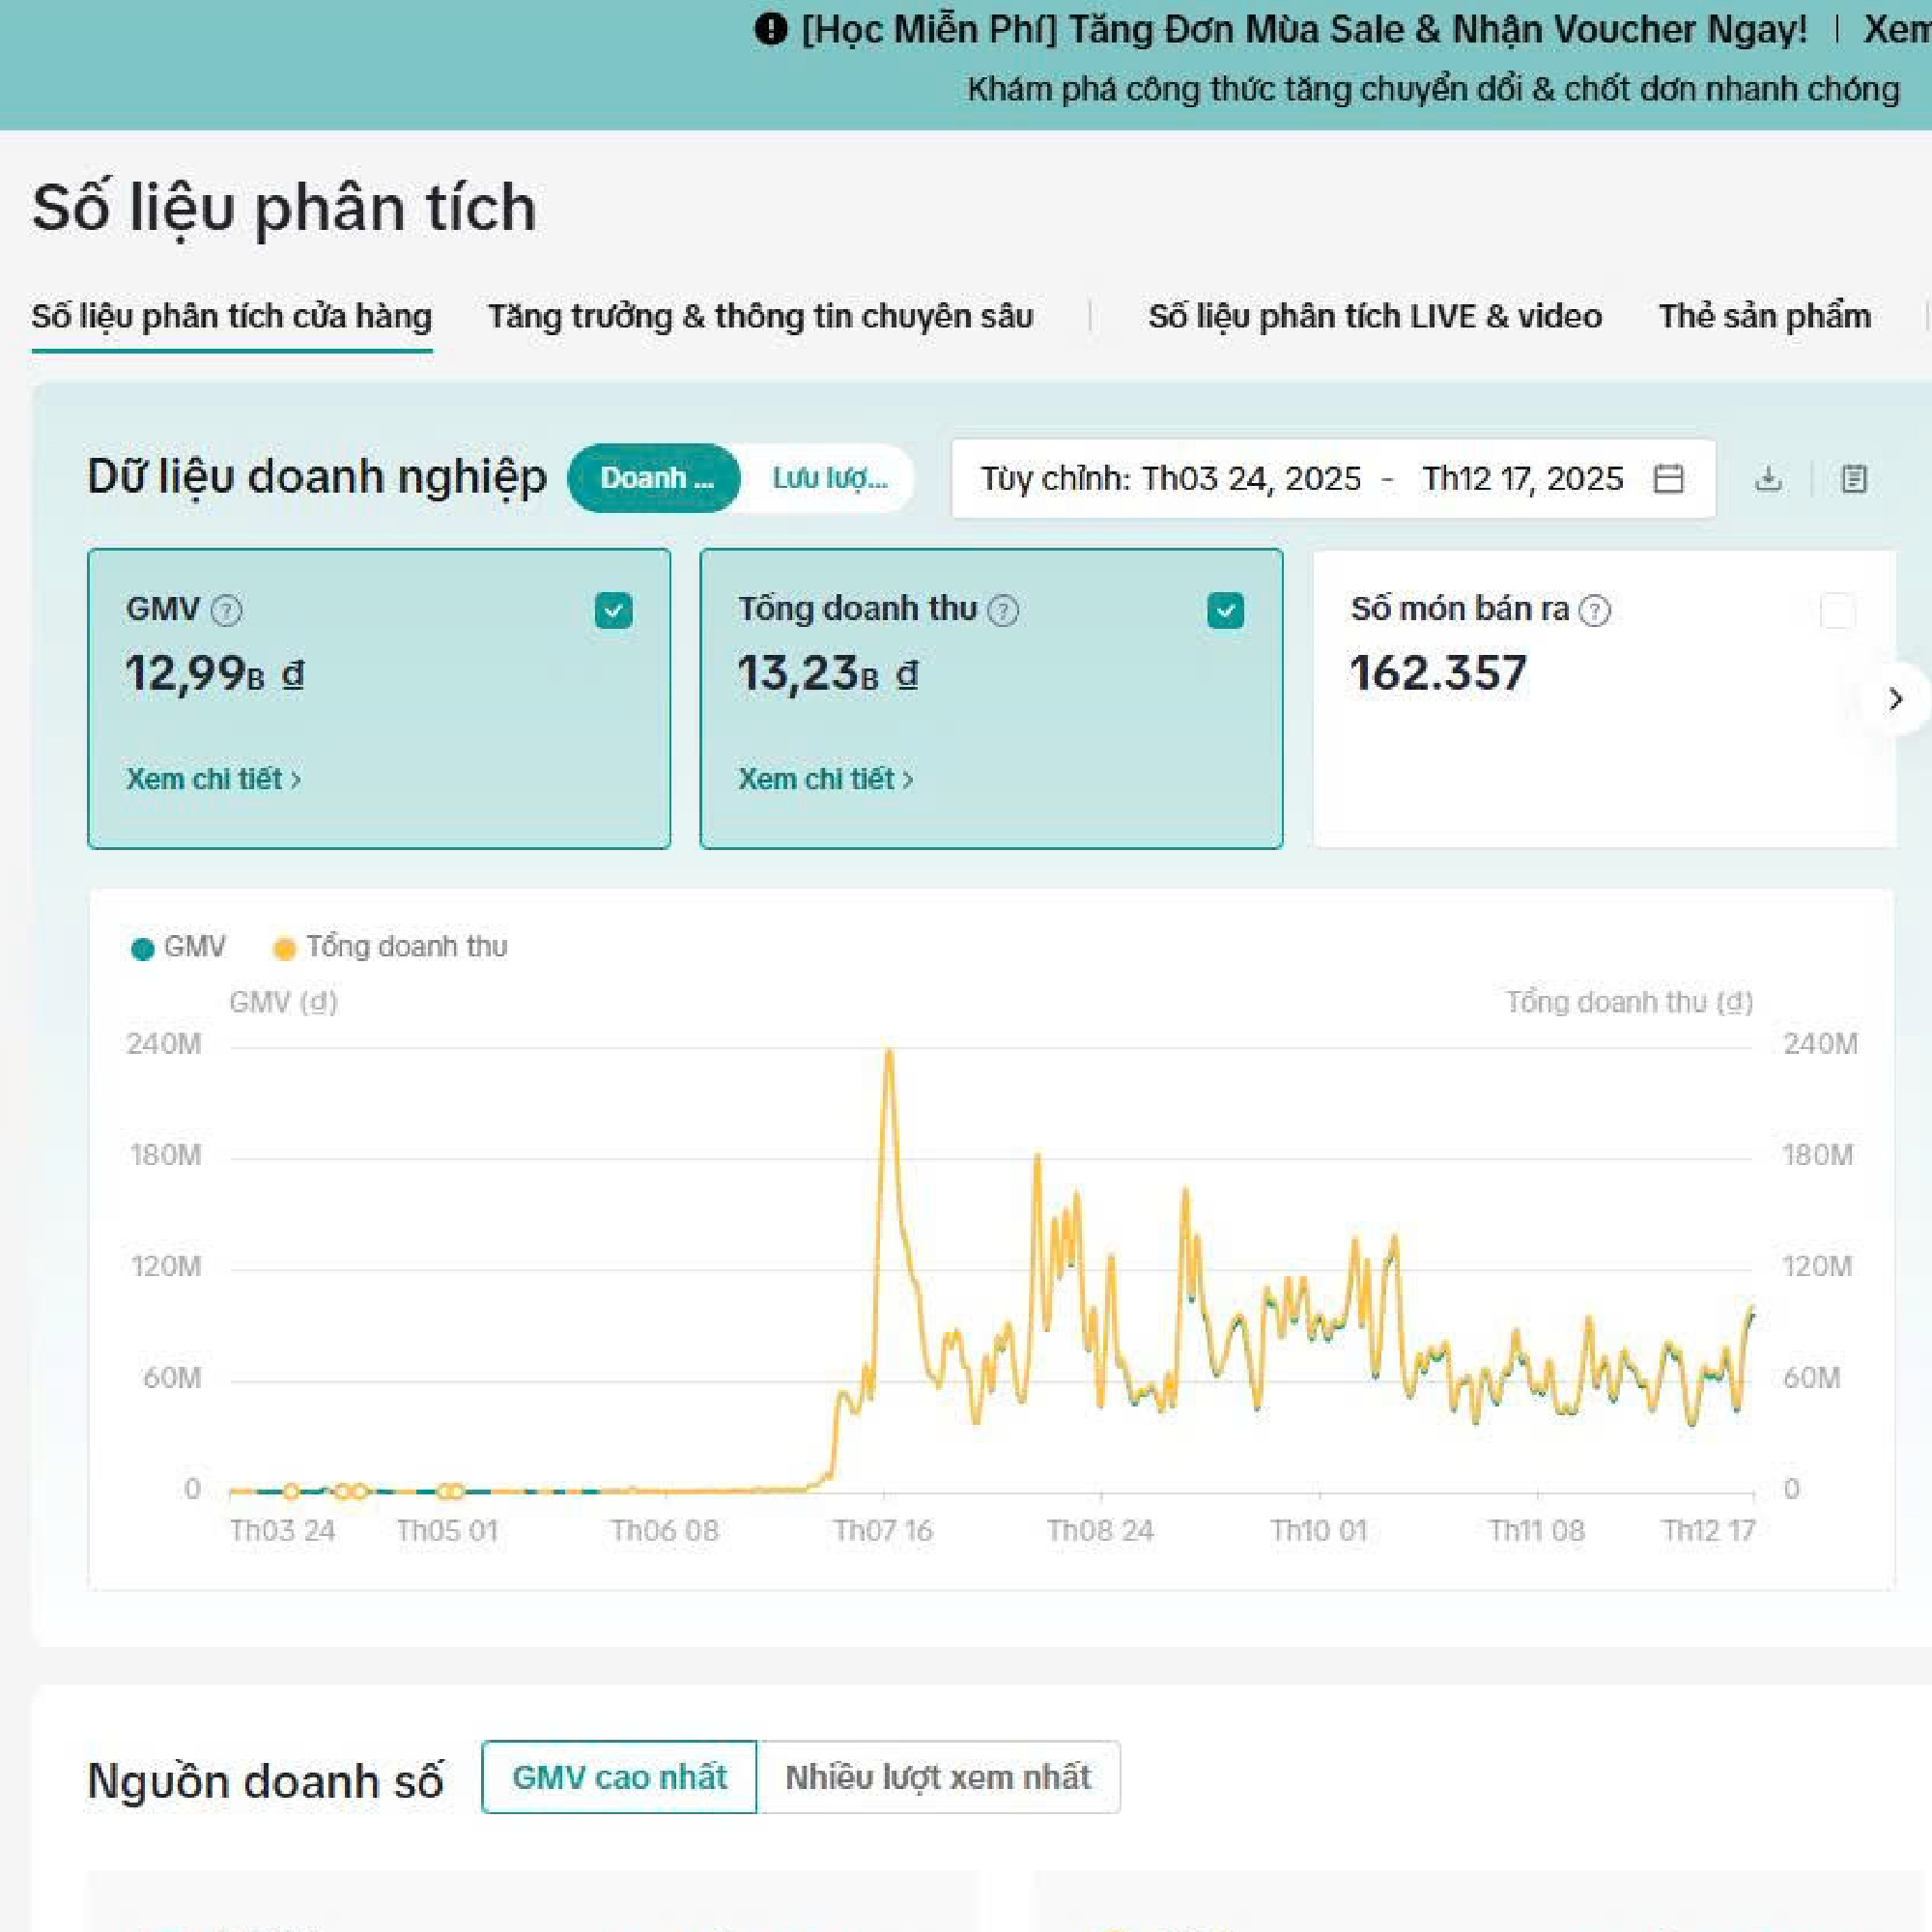Click GMV help question mark icon
Image resolution: width=1932 pixels, height=1932 pixels.
tap(227, 610)
